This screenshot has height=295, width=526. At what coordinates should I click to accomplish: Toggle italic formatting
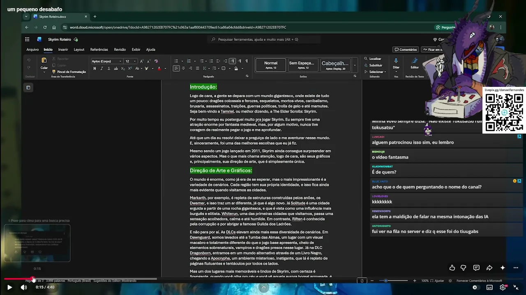point(102,68)
